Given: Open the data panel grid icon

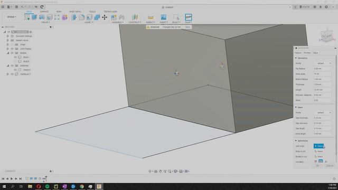Looking at the screenshot, I should (x=3, y=7).
